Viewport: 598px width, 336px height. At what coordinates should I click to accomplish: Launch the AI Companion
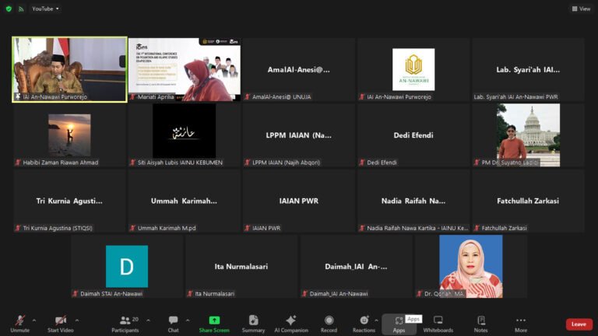[291, 324]
